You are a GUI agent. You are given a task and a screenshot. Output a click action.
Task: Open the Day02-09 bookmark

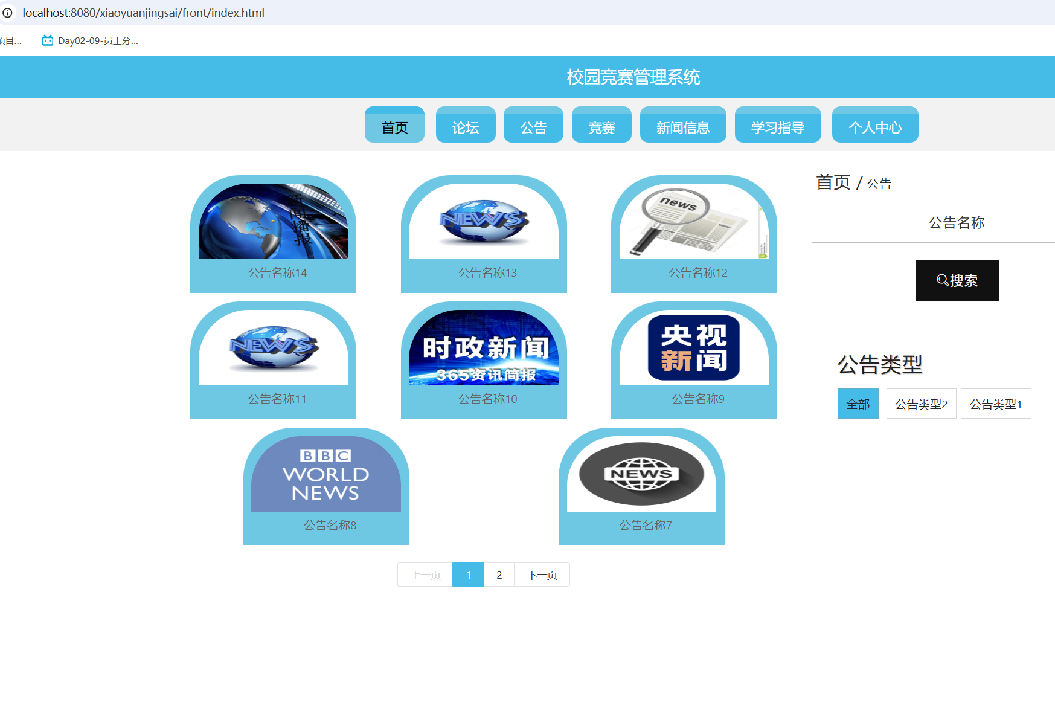point(90,40)
